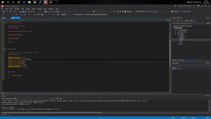Open the View menu
This screenshot has height=119, width=211.
tap(11, 9)
